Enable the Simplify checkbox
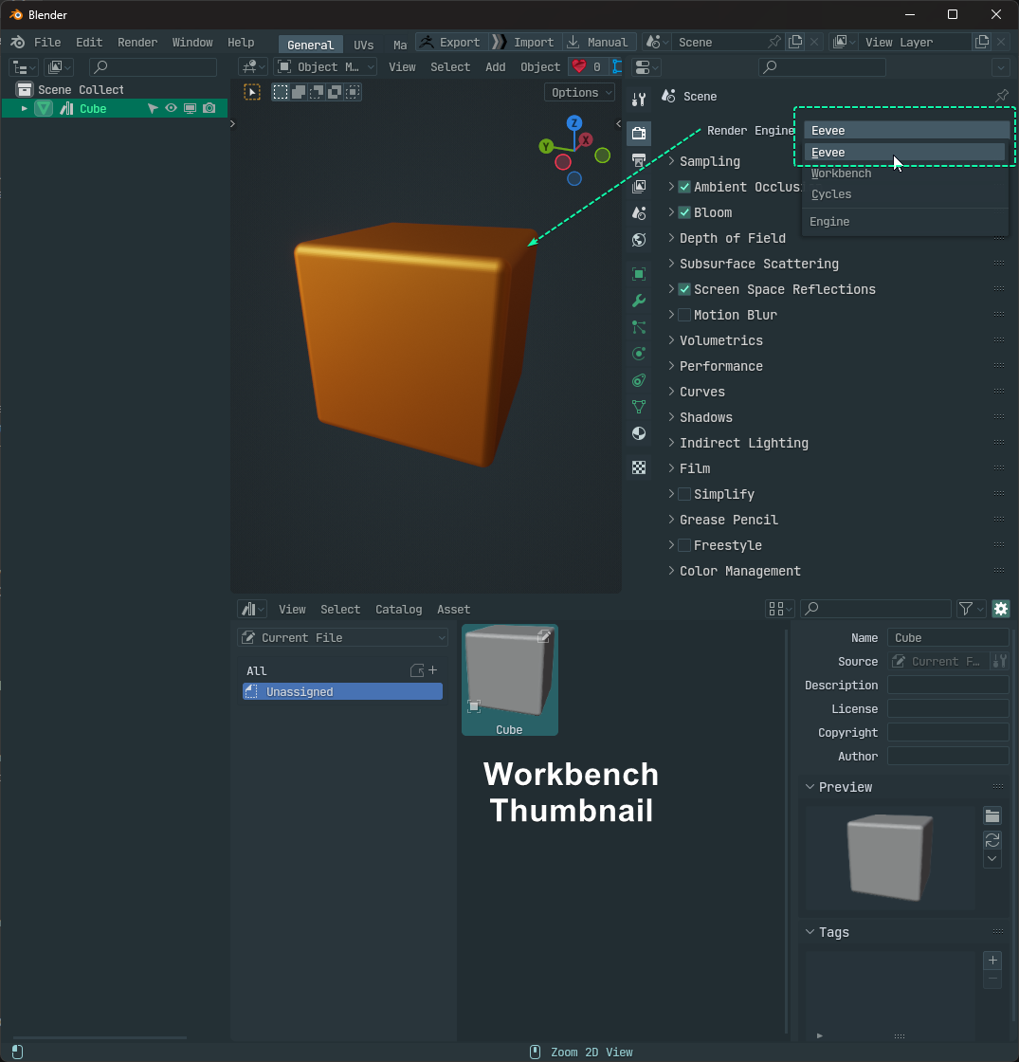The height and width of the screenshot is (1062, 1019). pyautogui.click(x=684, y=494)
